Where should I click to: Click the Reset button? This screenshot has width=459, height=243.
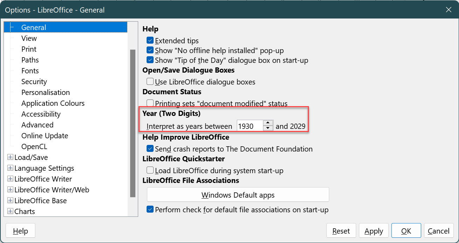coord(341,231)
